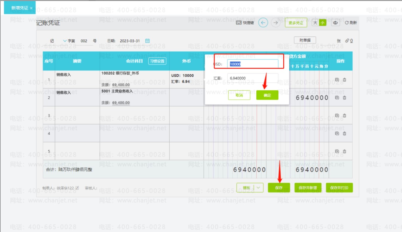Insert row using row 1 add icon

pos(337,80)
